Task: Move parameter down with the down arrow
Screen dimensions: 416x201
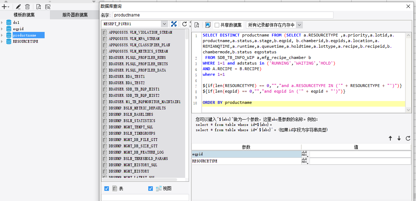Action: click(399, 138)
